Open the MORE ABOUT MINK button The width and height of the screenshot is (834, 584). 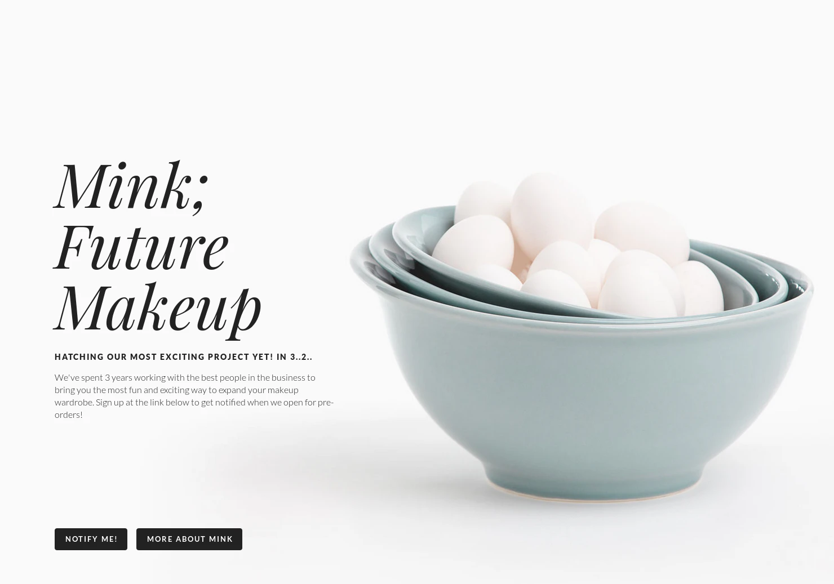(189, 539)
